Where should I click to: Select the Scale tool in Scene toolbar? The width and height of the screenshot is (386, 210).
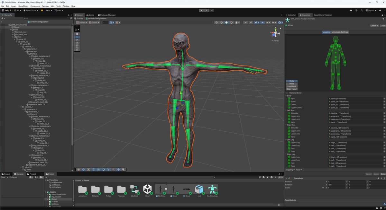point(77,43)
